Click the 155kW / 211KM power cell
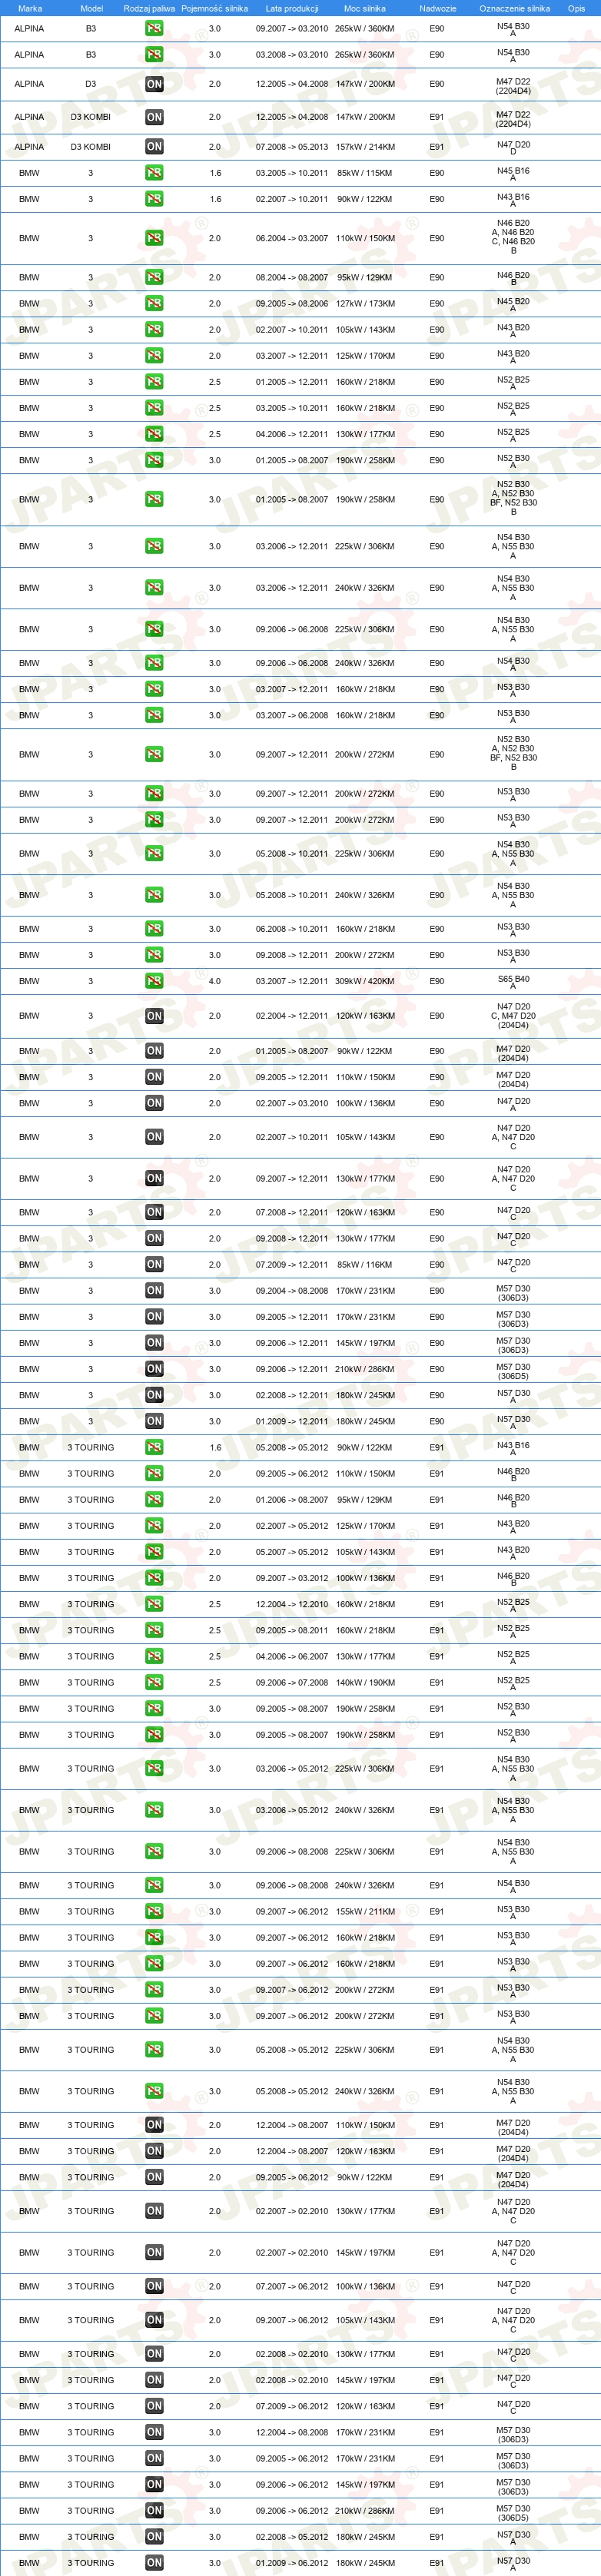Image resolution: width=601 pixels, height=2576 pixels. (x=365, y=1911)
